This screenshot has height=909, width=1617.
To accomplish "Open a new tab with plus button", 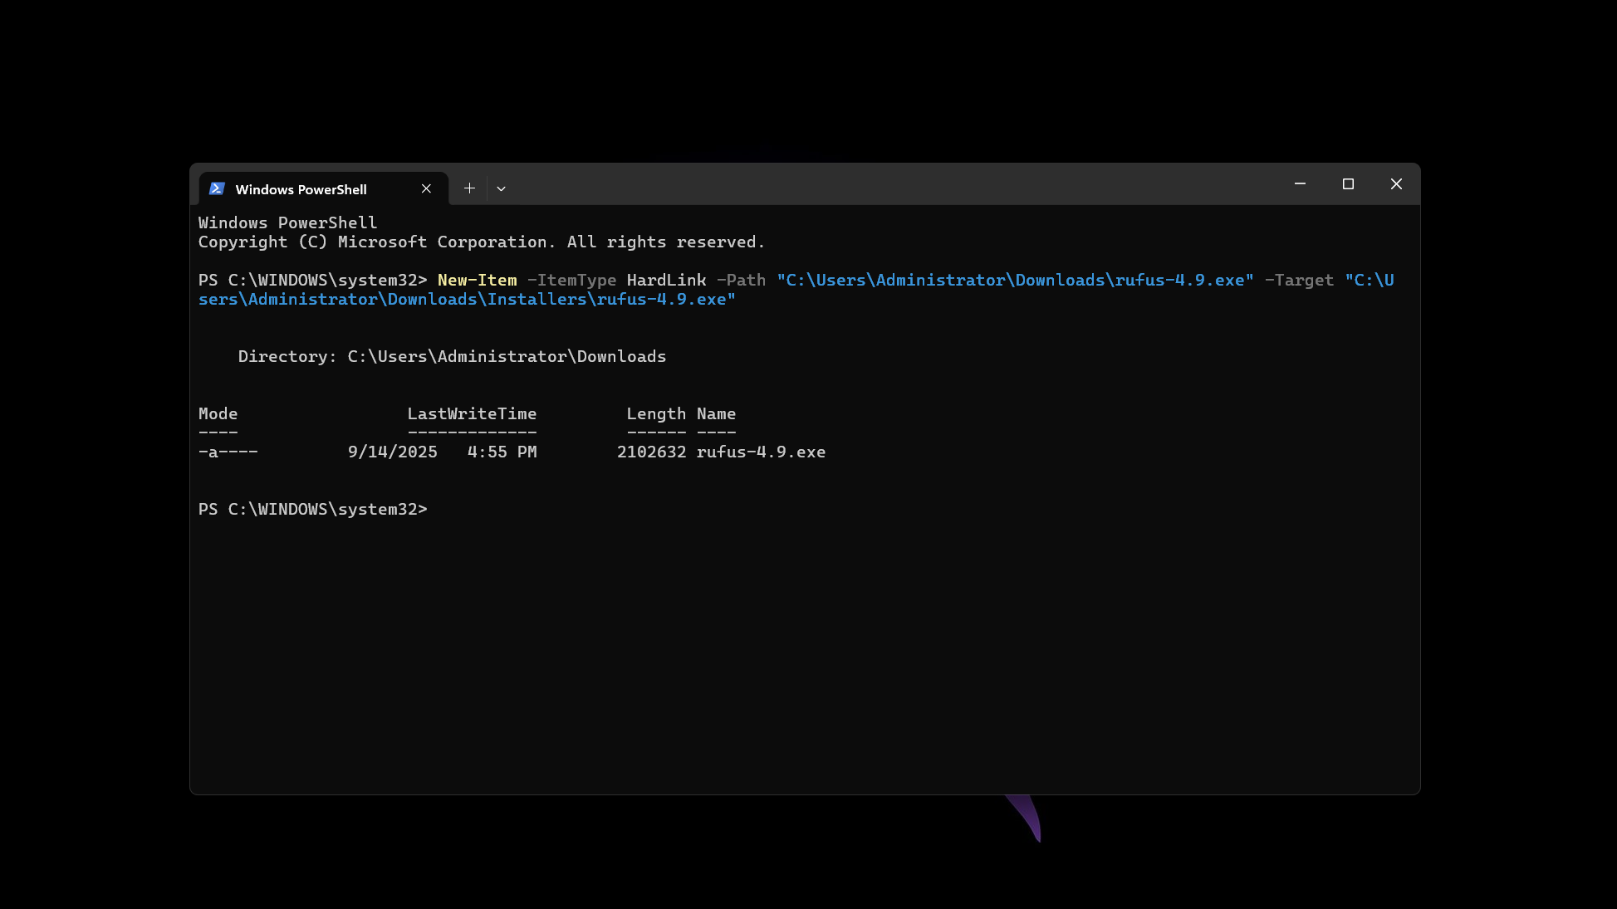I will click(469, 188).
